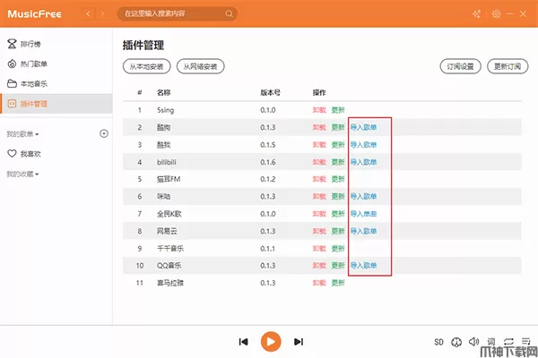Uninstall the 喜马拉雅 plugin
The height and width of the screenshot is (358, 538).
319,283
